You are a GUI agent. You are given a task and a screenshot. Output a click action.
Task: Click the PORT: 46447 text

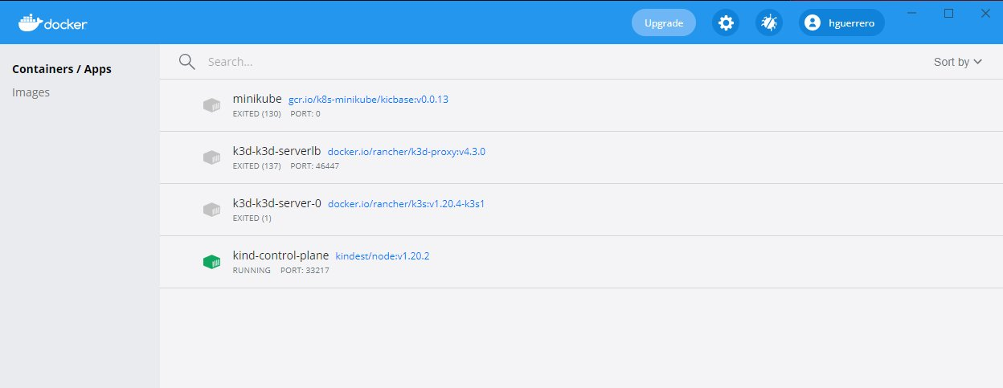pos(315,165)
